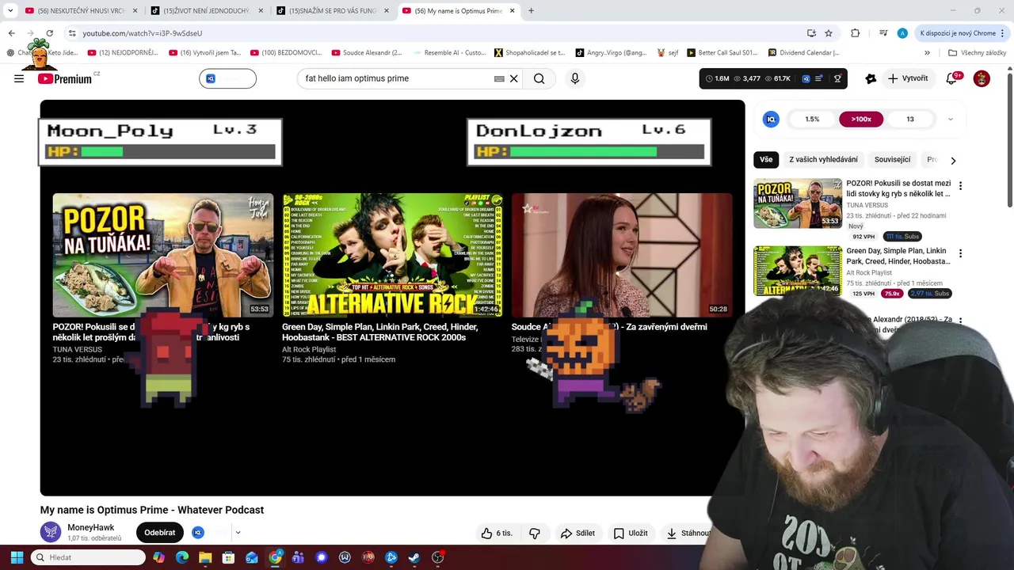Open the account avatar menu on YouTube
The image size is (1014, 570).
[x=982, y=78]
